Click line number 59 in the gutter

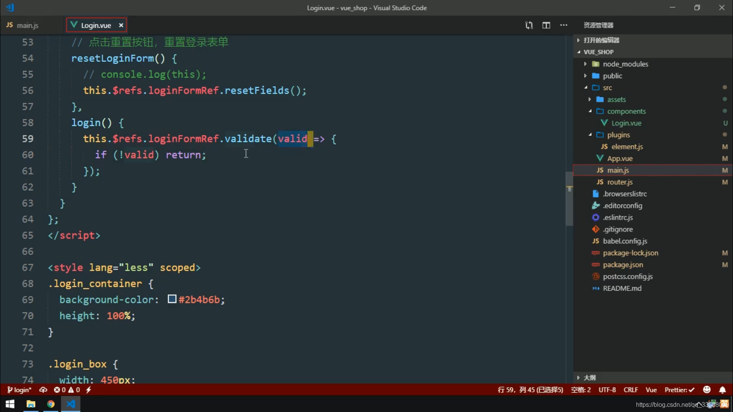click(27, 139)
